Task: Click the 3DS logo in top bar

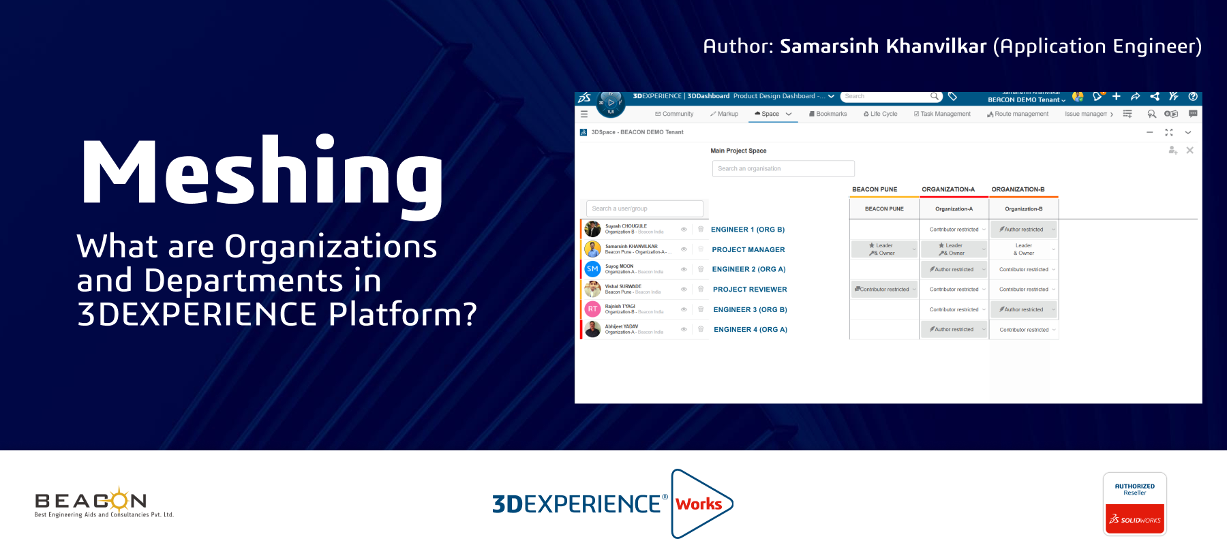Action: (585, 97)
